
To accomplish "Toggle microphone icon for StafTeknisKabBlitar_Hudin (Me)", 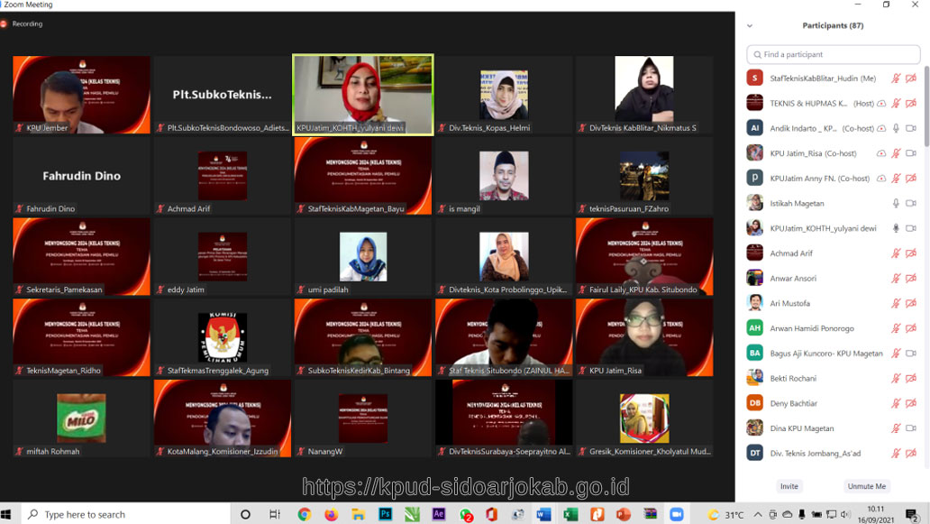I will click(896, 78).
